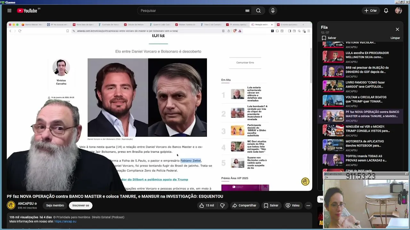Image resolution: width=410 pixels, height=230 pixels.
Task: Save video with Salvar below the player
Action: point(271,205)
